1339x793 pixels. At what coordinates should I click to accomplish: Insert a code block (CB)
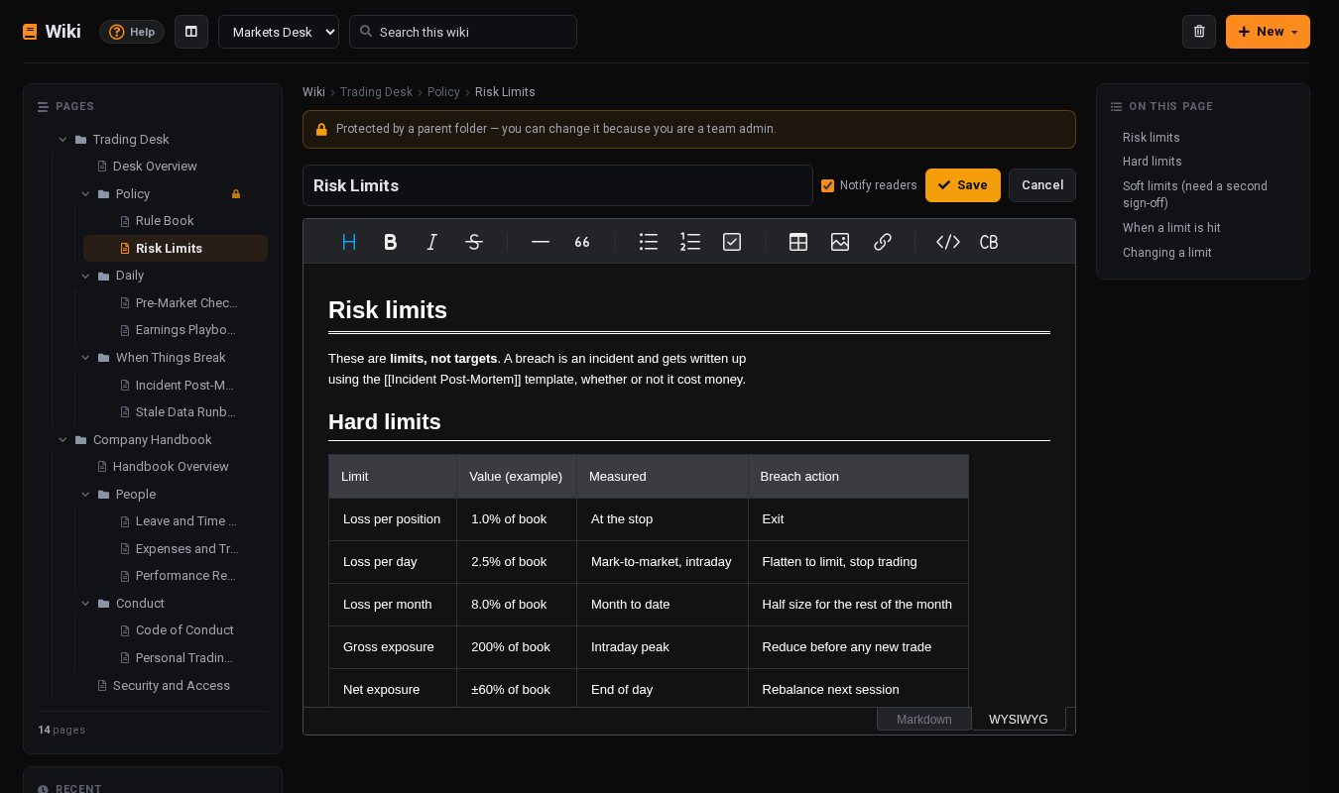[x=989, y=242]
